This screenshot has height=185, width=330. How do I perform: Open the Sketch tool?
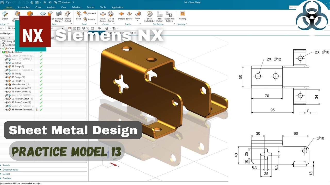pyautogui.click(x=5, y=15)
